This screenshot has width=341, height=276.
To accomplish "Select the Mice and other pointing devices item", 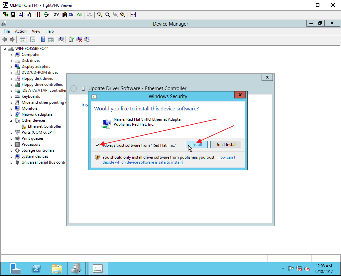I will [x=44, y=102].
